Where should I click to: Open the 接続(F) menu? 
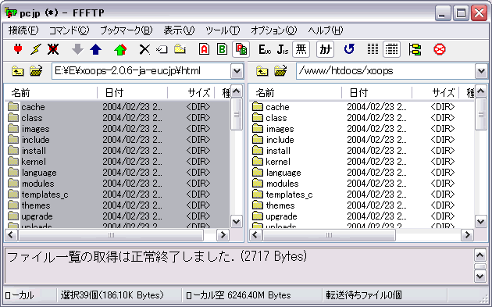click(x=23, y=30)
